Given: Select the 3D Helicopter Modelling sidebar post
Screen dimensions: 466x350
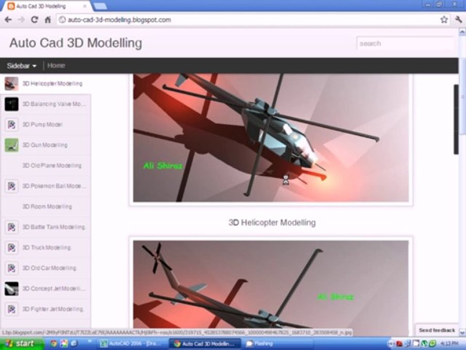Looking at the screenshot, I should tap(52, 84).
